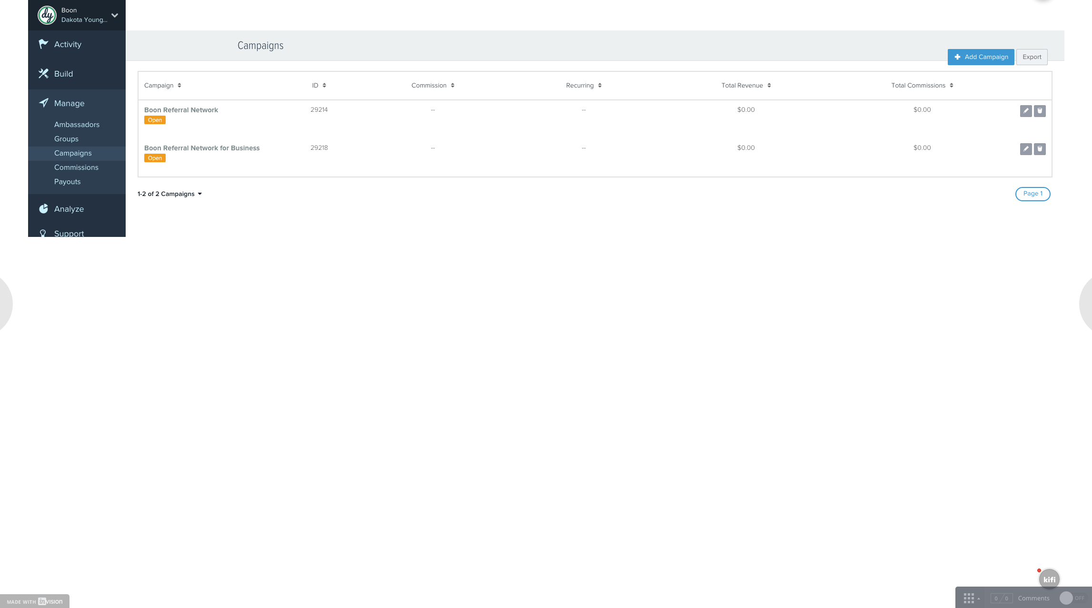
Task: Toggle the Comments switch on
Action: click(1072, 598)
